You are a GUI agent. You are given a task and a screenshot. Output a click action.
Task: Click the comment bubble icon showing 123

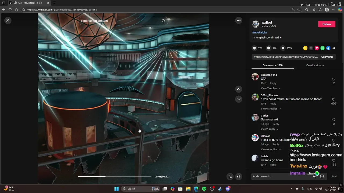[x=268, y=48]
